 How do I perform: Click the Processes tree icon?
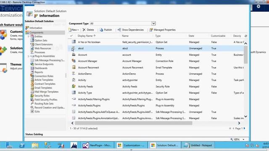coord(32,52)
